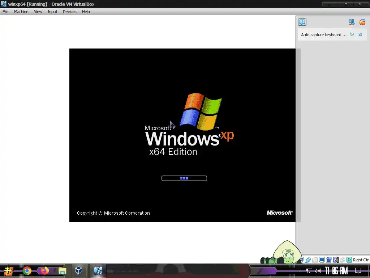
Task: Launch Firefox from taskbar
Action: tap(44, 270)
